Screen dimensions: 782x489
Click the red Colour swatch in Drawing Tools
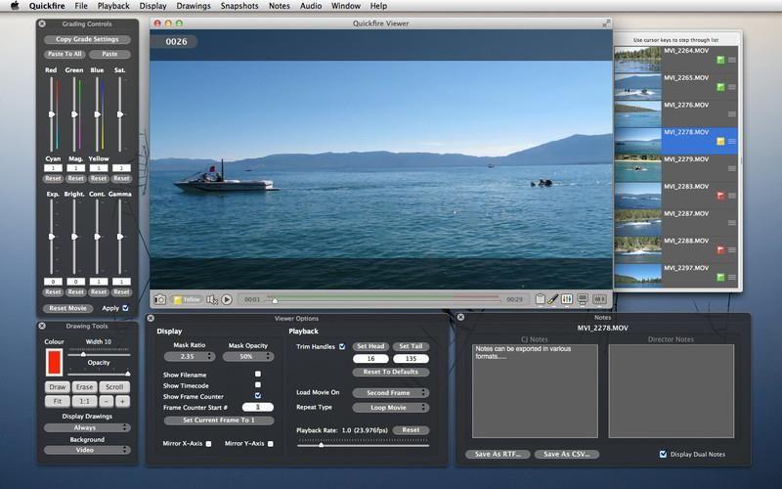[x=54, y=362]
